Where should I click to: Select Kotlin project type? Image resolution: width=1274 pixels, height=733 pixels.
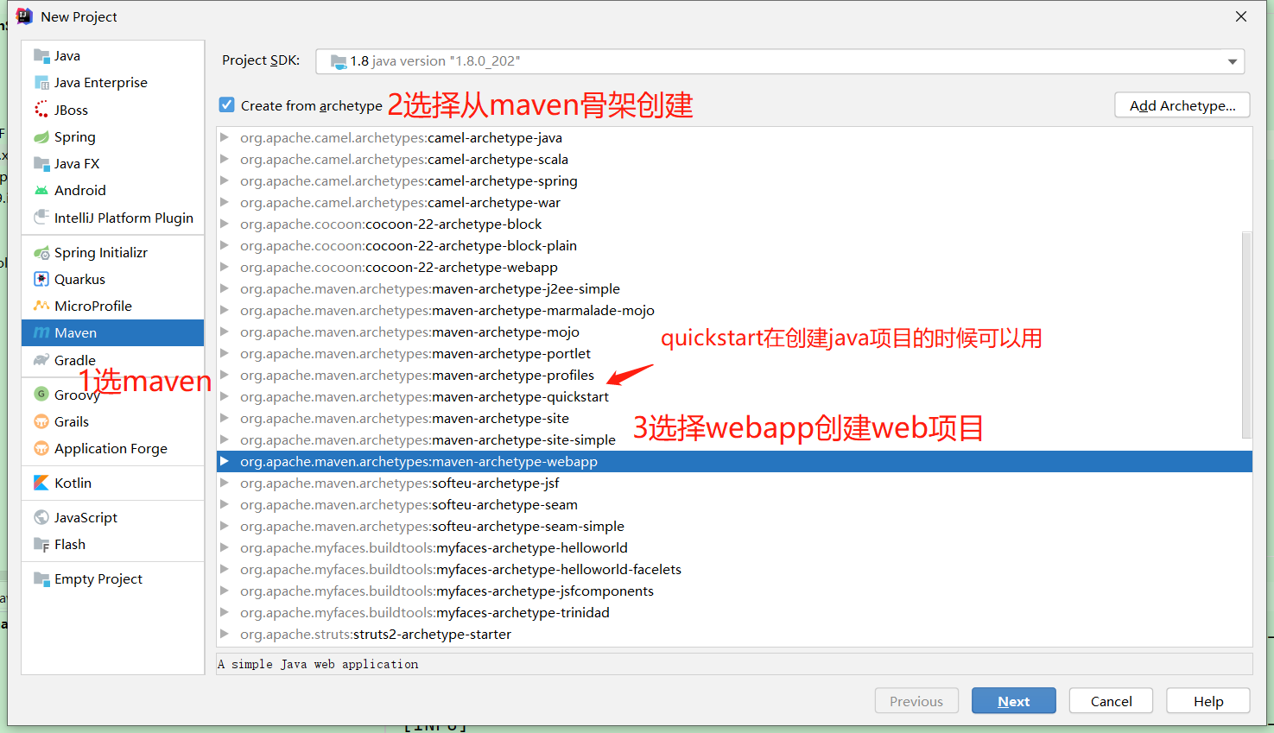coord(113,483)
